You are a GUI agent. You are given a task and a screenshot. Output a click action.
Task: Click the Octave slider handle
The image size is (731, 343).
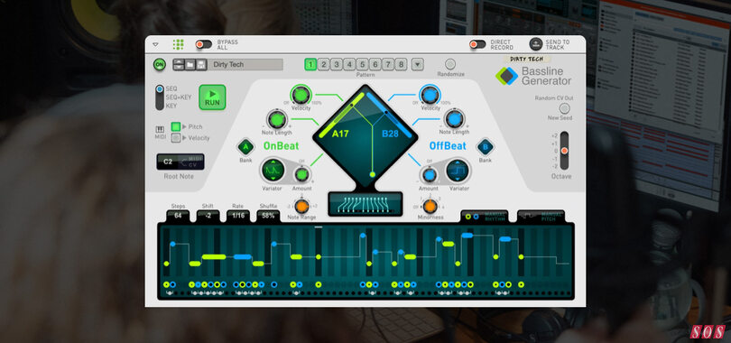click(x=564, y=151)
